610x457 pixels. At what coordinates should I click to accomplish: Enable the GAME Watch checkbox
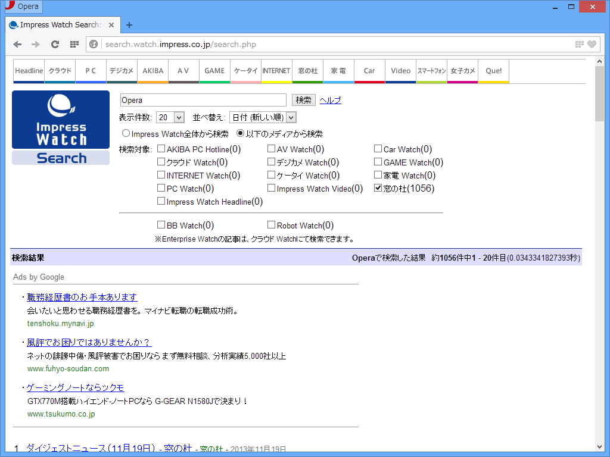pos(378,162)
